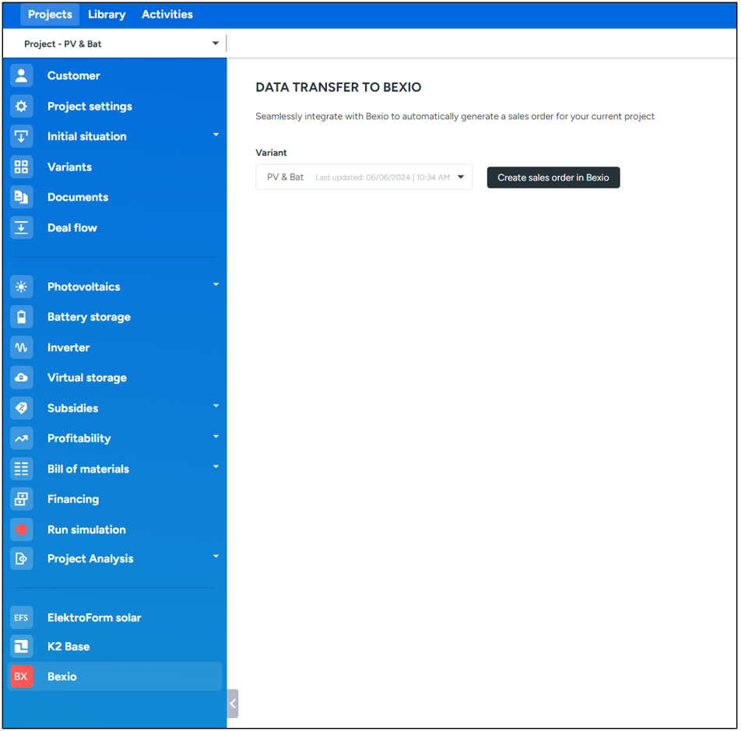Screen dimensions: 741x731
Task: Click the red Run simulation icon
Action: (21, 529)
